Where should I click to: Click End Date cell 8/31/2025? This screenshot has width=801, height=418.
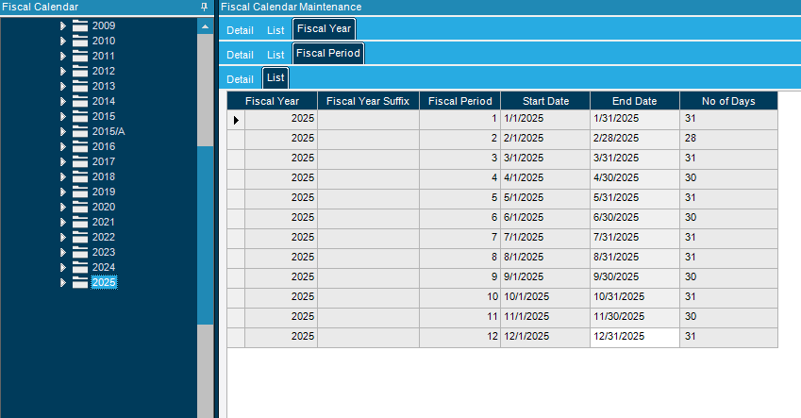[635, 259]
